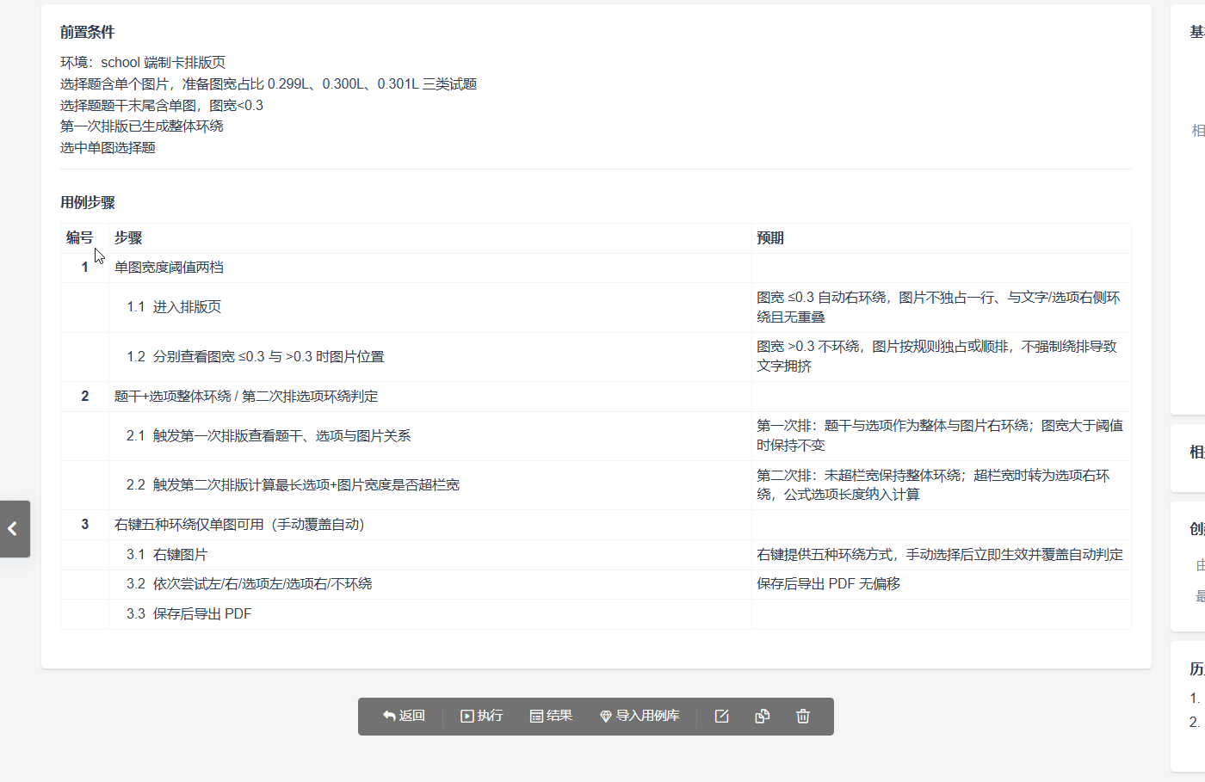Run the test case with 执行
This screenshot has height=782, width=1205.
tap(481, 716)
